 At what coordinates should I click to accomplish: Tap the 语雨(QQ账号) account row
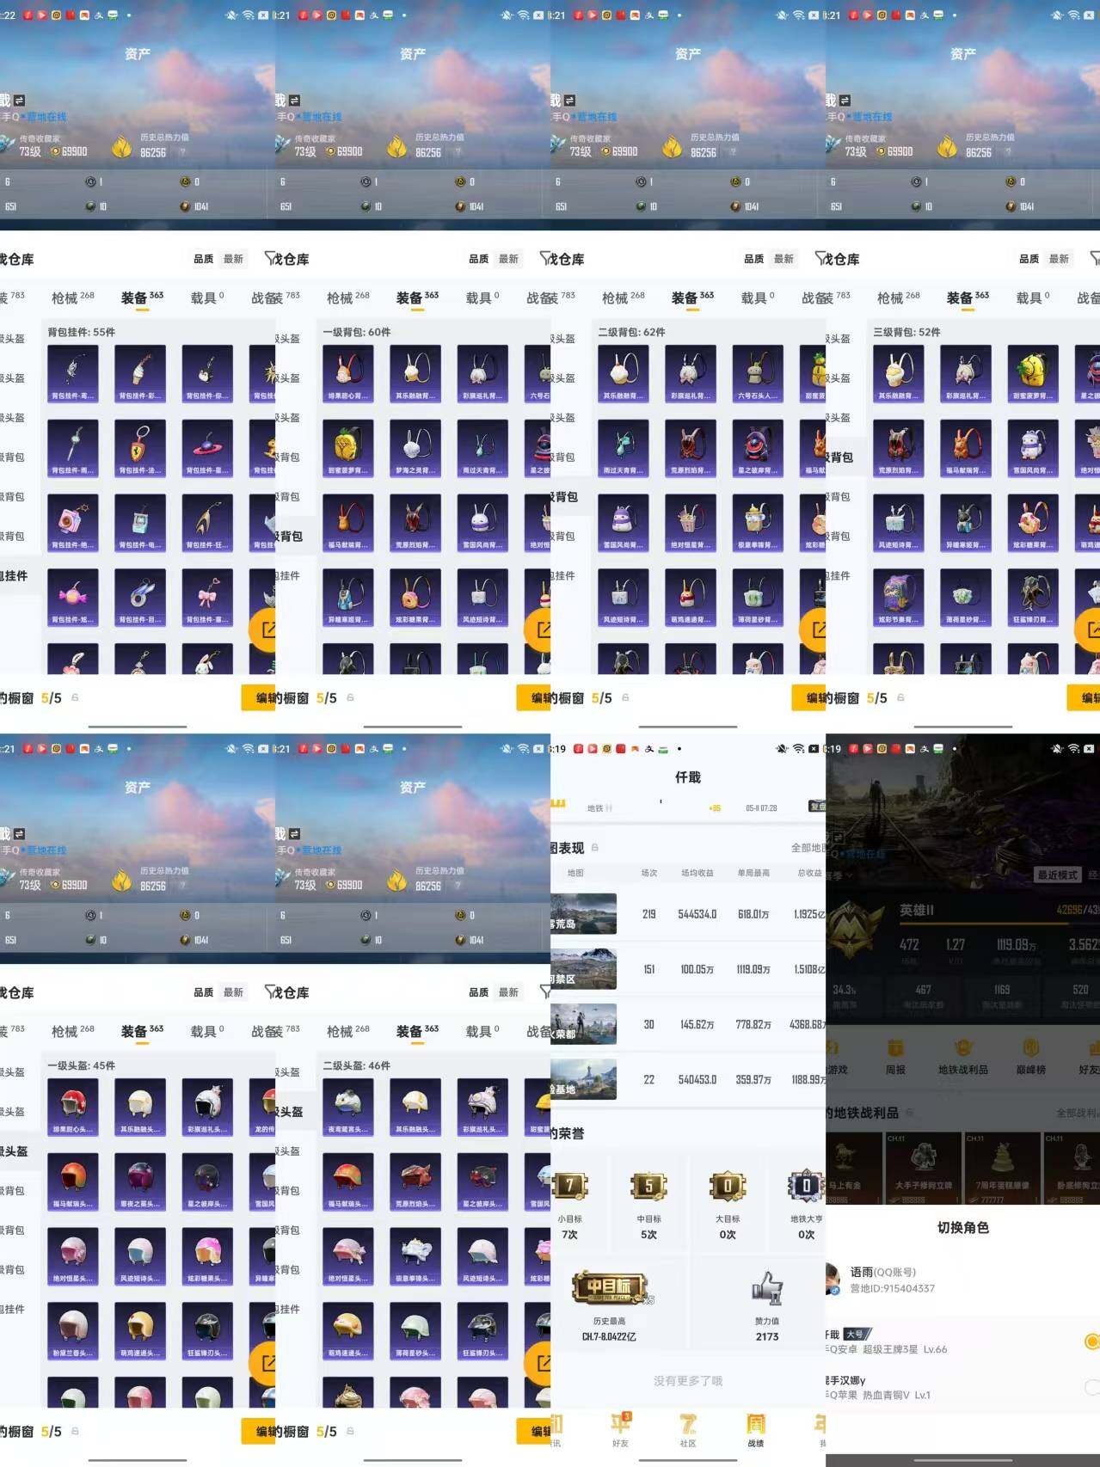tap(962, 1280)
